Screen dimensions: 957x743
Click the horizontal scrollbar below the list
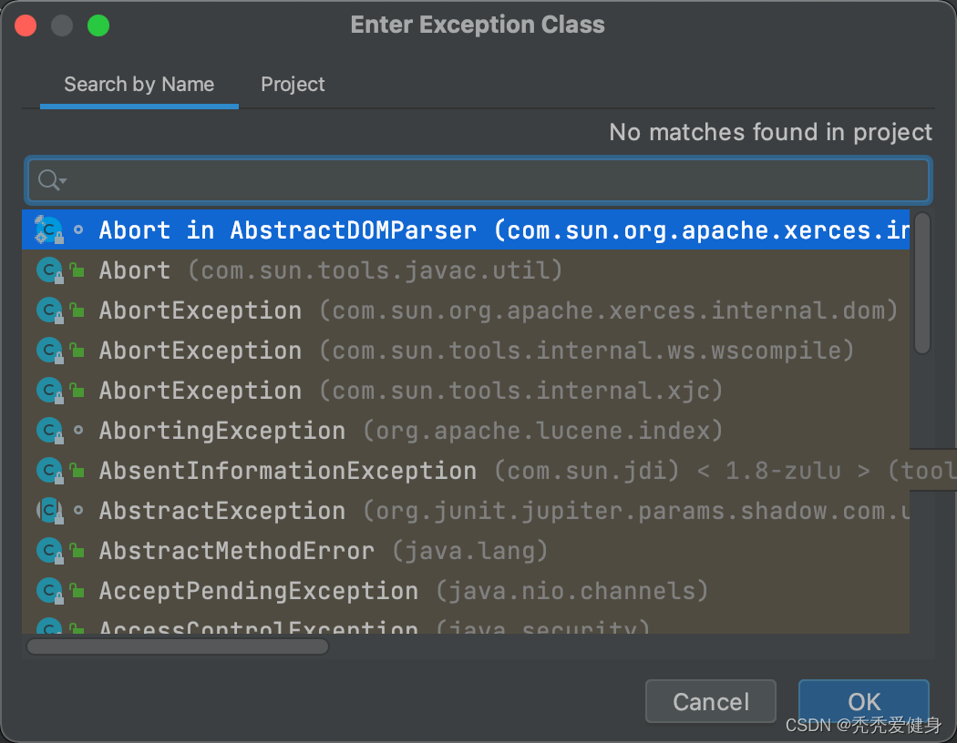pyautogui.click(x=178, y=646)
